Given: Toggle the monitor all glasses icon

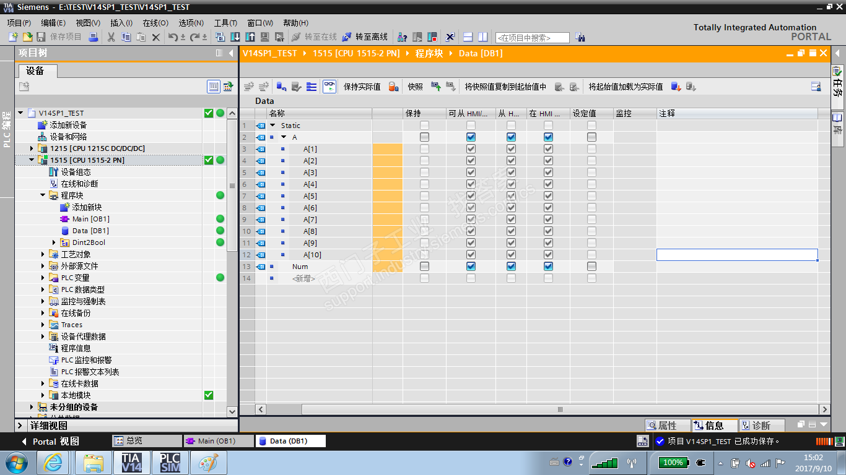Looking at the screenshot, I should (x=329, y=87).
